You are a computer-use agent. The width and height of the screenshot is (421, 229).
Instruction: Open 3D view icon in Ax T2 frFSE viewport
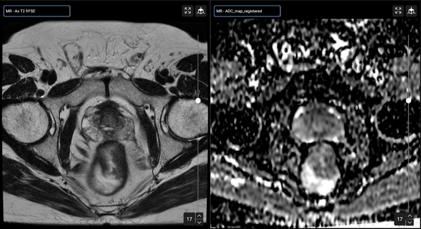pyautogui.click(x=201, y=11)
